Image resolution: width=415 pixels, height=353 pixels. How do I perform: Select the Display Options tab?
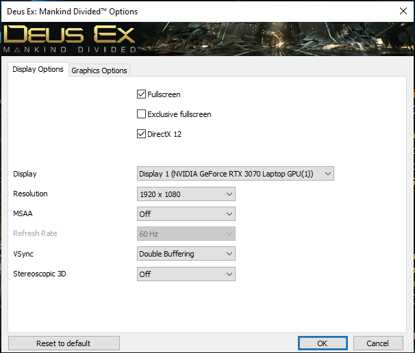click(x=38, y=70)
